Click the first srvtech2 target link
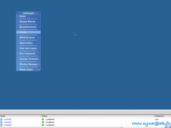Viewport: 171px width, 128px height. [x=8, y=119]
